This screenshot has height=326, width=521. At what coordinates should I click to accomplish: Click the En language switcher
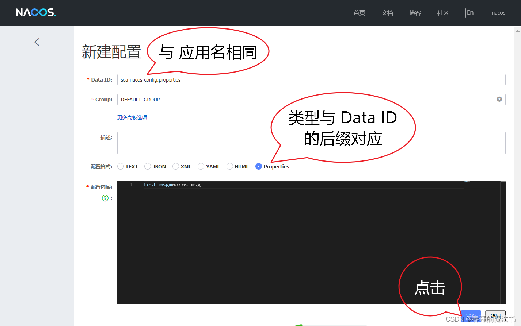tap(470, 12)
